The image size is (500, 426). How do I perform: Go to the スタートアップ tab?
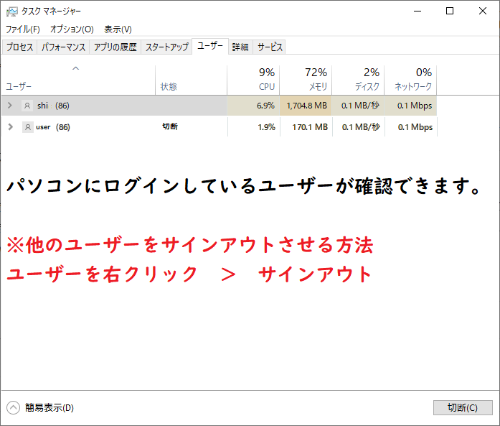coord(166,47)
